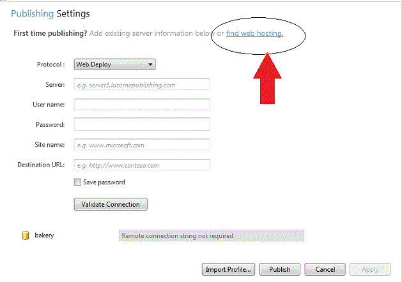Select the Site name text box

[142, 145]
